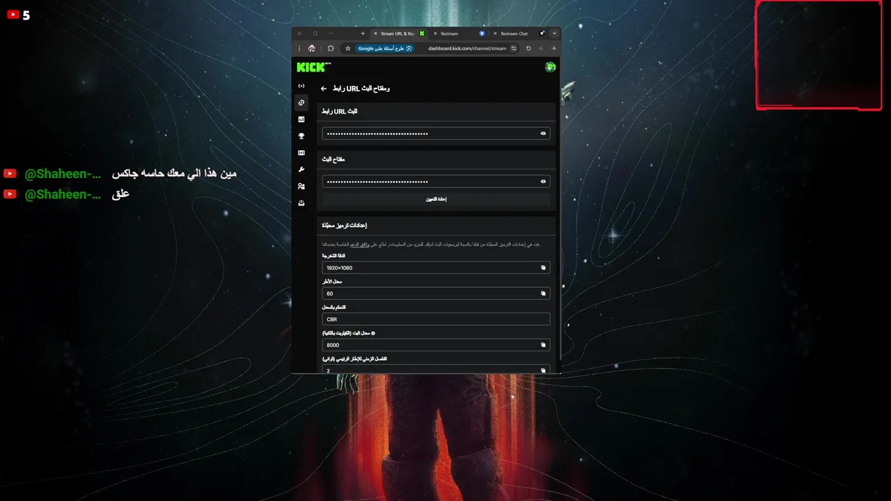Switch to the Stream URL & Key tab

(x=399, y=33)
